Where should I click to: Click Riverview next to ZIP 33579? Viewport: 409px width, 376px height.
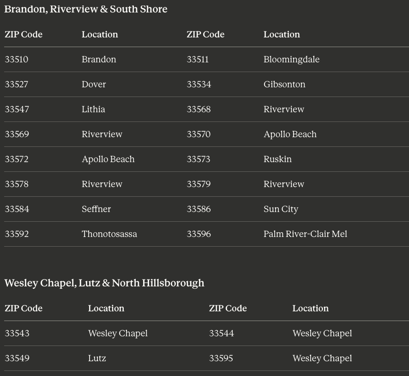(284, 184)
